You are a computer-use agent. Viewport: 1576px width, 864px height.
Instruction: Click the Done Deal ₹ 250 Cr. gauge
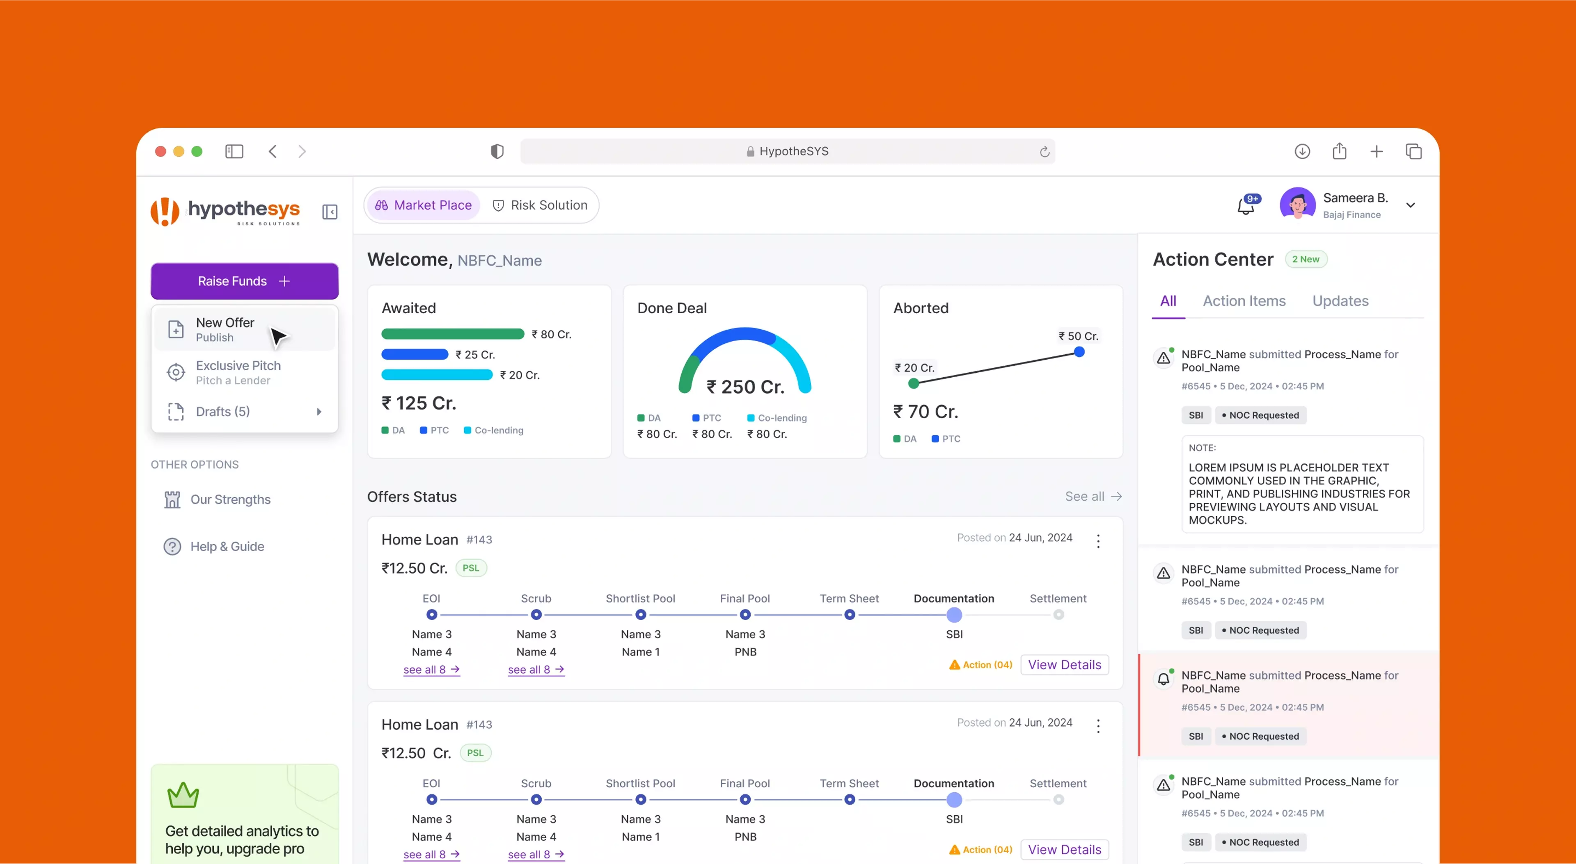(x=744, y=361)
